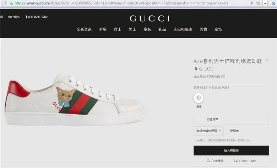Open the 选择合适的尺码 size dropdown
The height and width of the screenshot is (168, 277).
208,131
